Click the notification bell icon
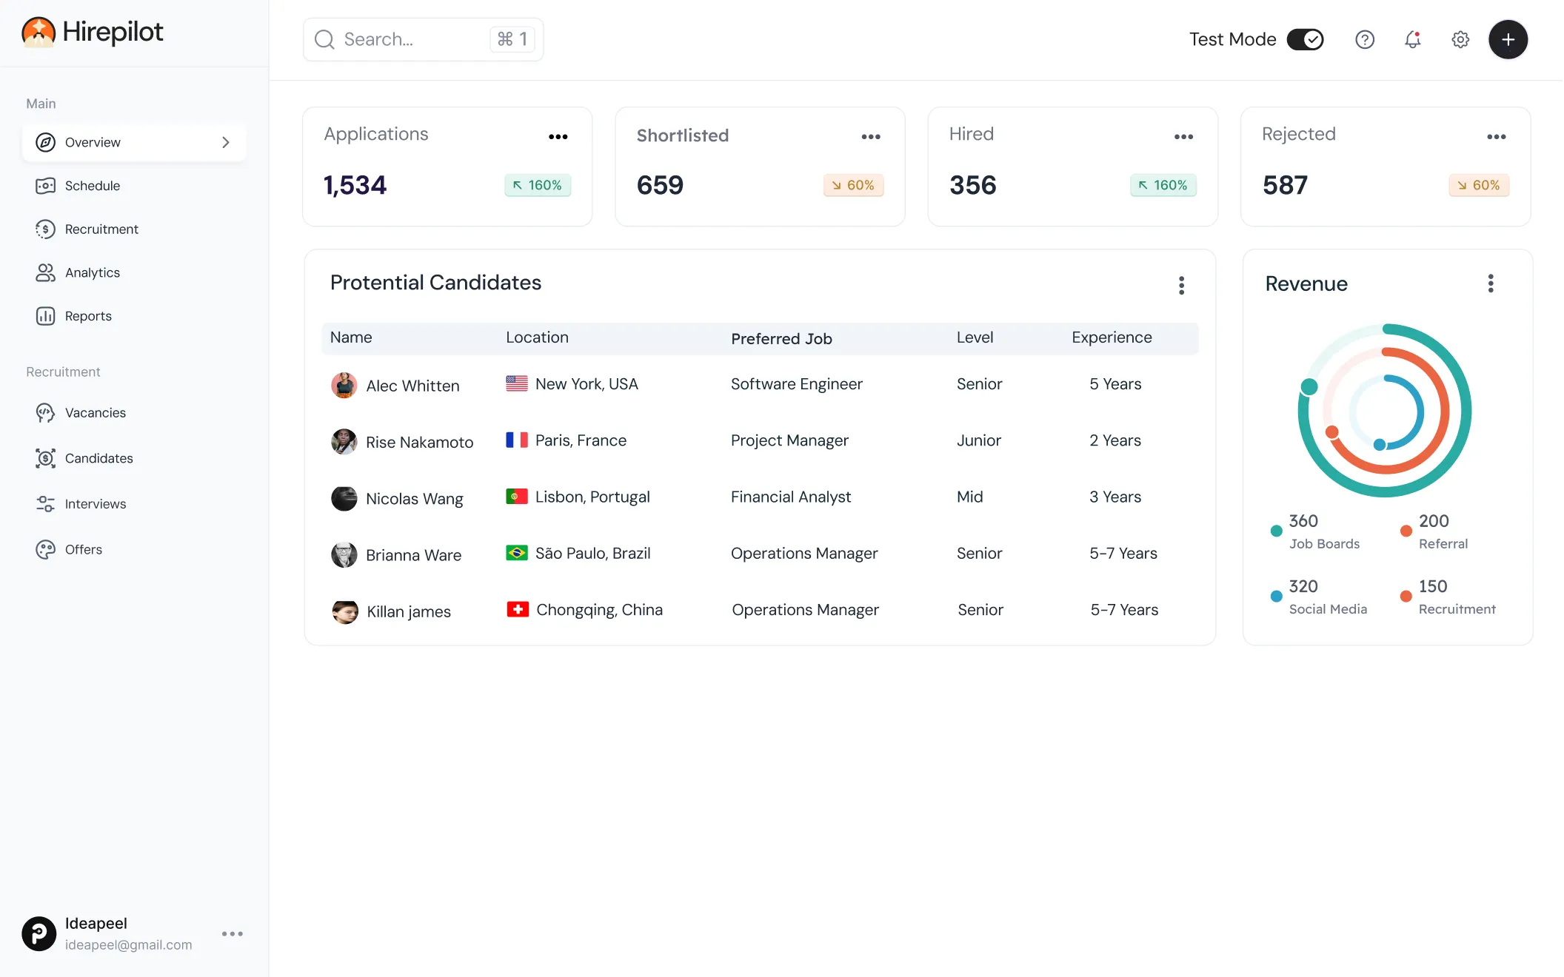Screen dimensions: 1564x977 pos(1412,39)
